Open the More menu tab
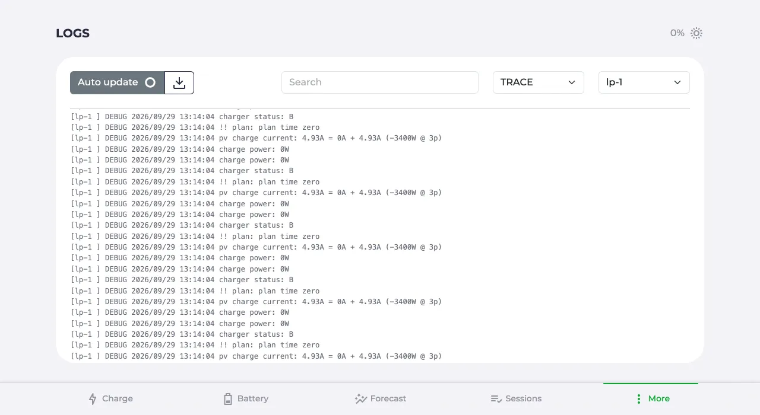 click(x=651, y=399)
